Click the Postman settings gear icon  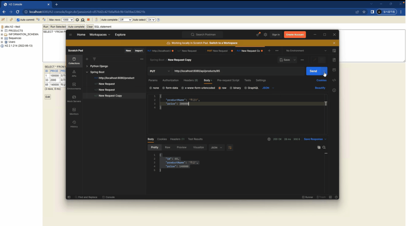click(265, 35)
